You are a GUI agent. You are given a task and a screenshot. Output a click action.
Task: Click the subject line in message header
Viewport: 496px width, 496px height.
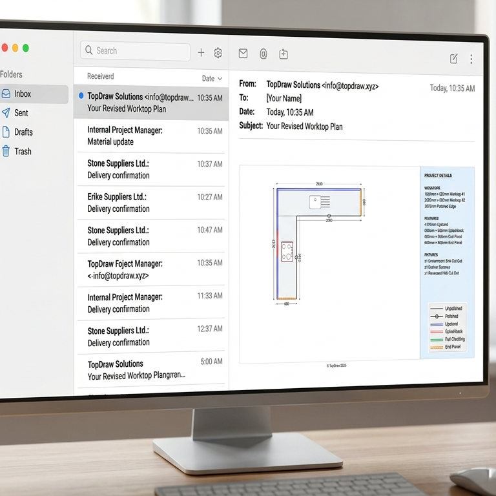tap(304, 126)
